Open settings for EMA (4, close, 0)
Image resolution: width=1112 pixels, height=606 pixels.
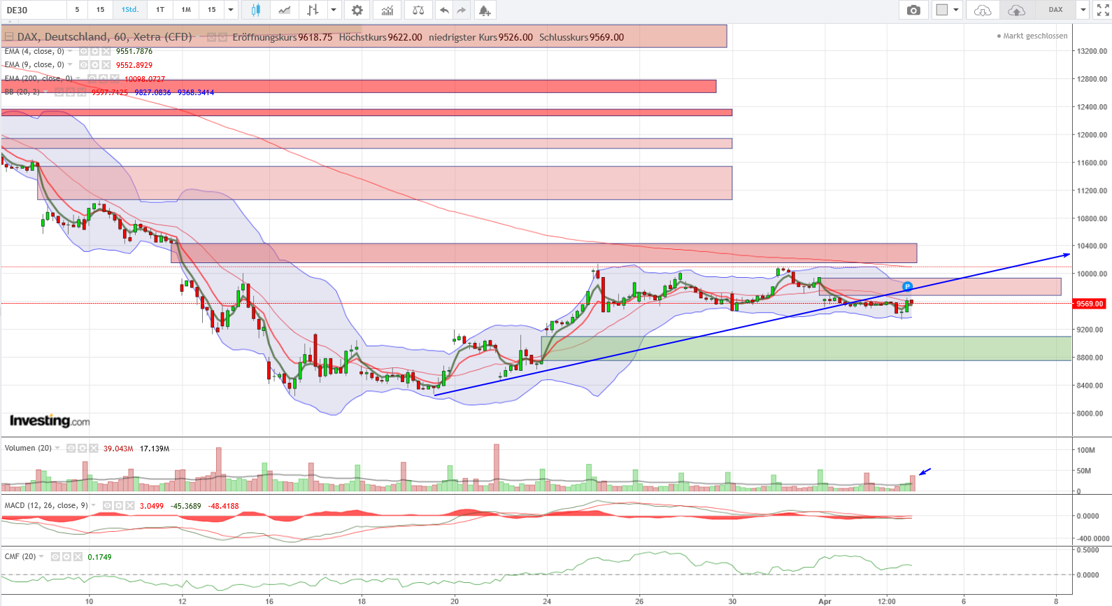click(94, 51)
